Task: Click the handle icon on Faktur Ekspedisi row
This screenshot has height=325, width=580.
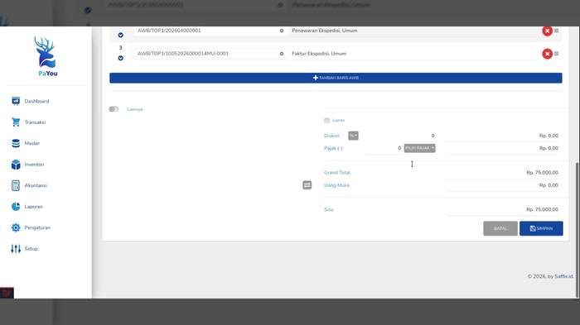Action: 556,54
